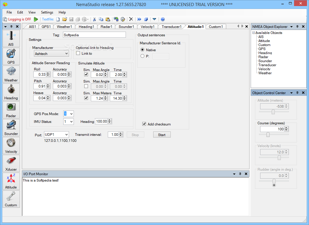The image size is (309, 225).
Task: Click the scissors cut icon
Action: [94, 19]
